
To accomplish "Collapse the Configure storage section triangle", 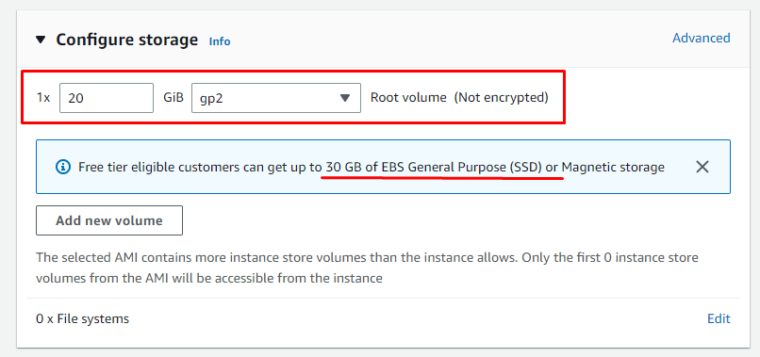I will tap(41, 40).
